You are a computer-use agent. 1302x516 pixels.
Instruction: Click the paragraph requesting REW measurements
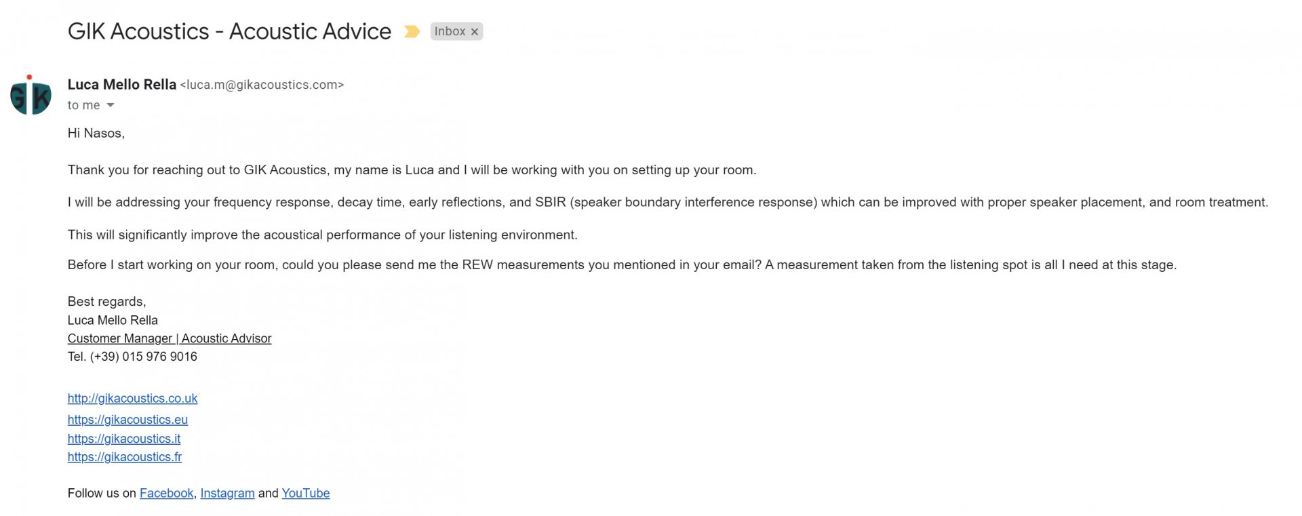pyautogui.click(x=622, y=265)
